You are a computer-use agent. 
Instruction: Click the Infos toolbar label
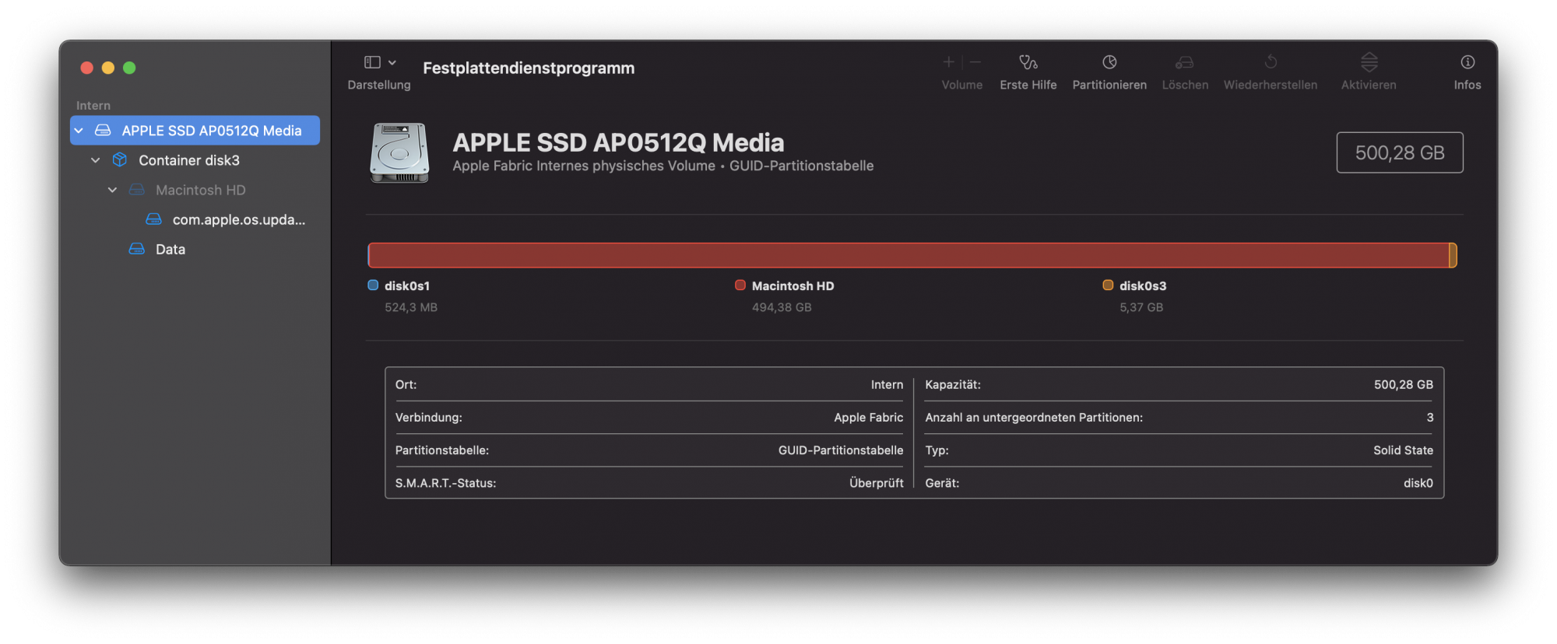(x=1467, y=85)
